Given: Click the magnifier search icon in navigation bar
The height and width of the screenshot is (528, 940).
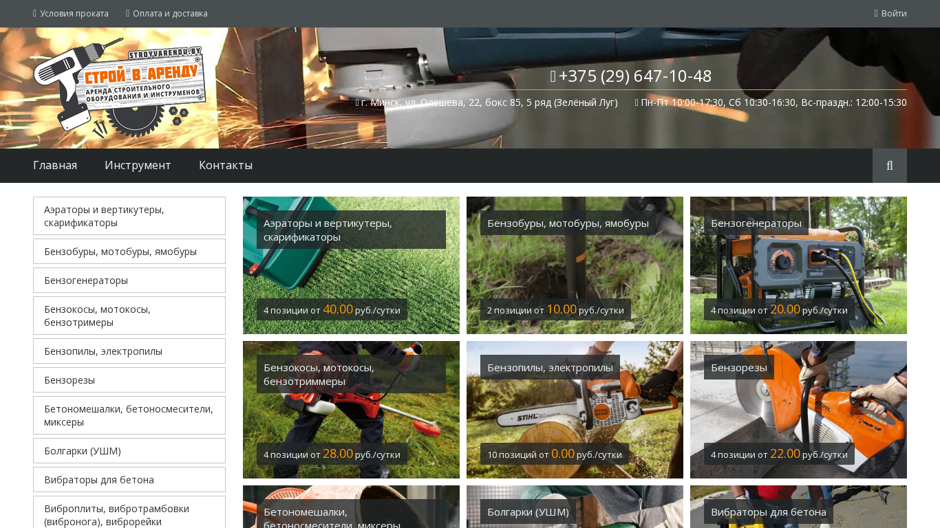Looking at the screenshot, I should [890, 166].
